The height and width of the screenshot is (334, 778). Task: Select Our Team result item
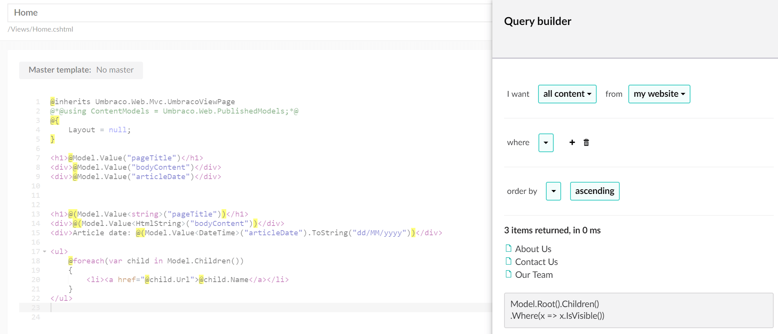[x=534, y=275]
